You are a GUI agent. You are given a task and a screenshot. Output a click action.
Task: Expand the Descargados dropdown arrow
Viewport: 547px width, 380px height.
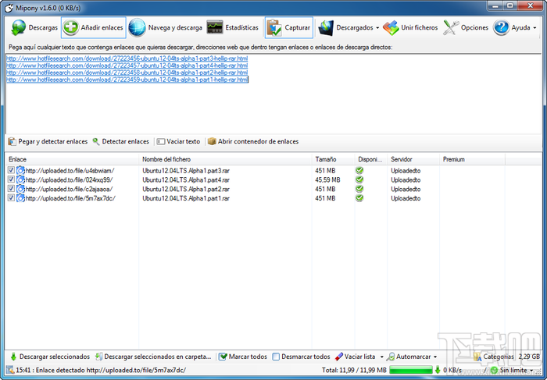377,28
